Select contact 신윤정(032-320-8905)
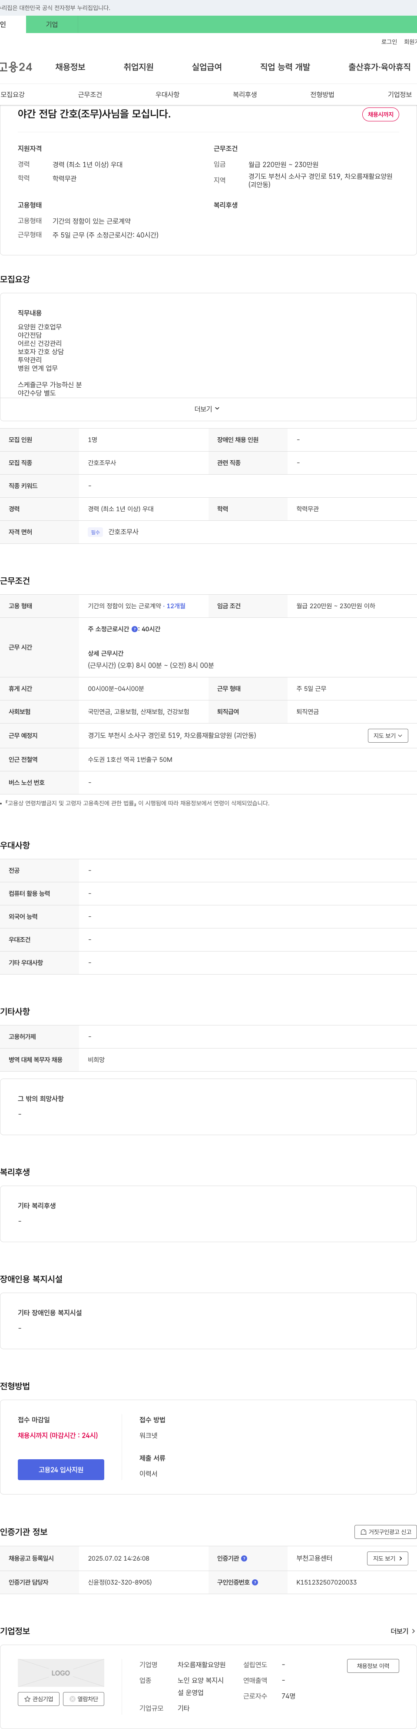417x1729 pixels. (x=120, y=1583)
